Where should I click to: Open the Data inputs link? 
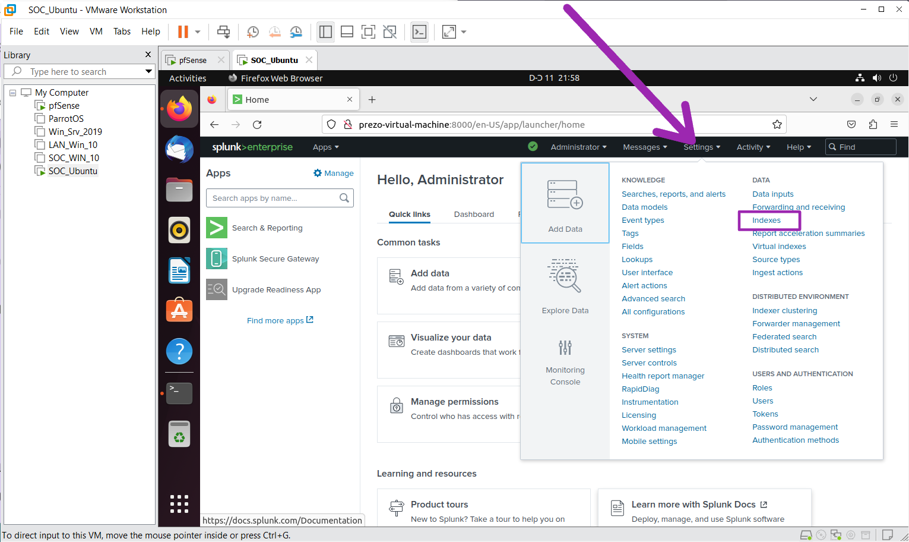772,194
